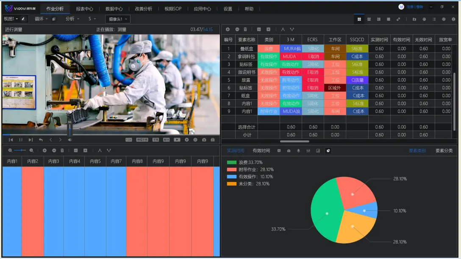
Task: Step back one frame with left chevron
Action: point(50,140)
